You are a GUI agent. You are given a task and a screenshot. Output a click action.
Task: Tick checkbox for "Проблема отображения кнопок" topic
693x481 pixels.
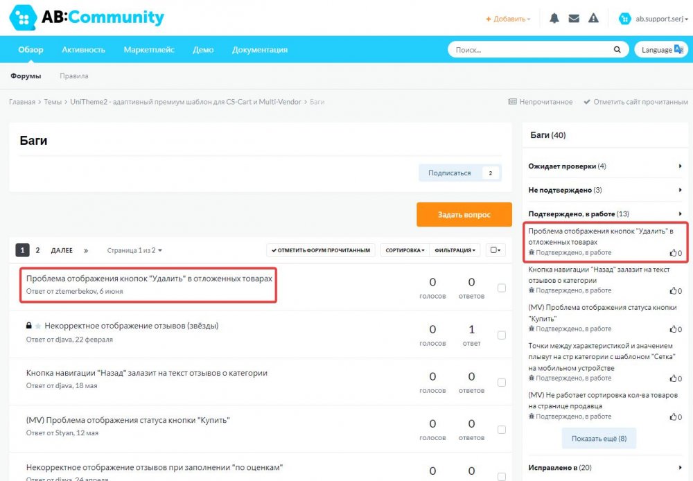(x=502, y=288)
